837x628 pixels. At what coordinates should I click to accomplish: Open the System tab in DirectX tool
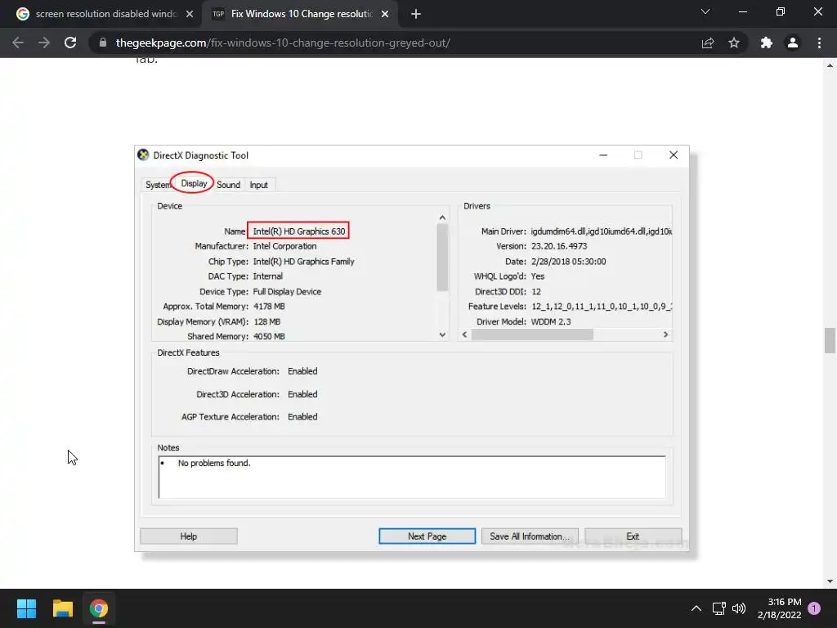point(158,185)
